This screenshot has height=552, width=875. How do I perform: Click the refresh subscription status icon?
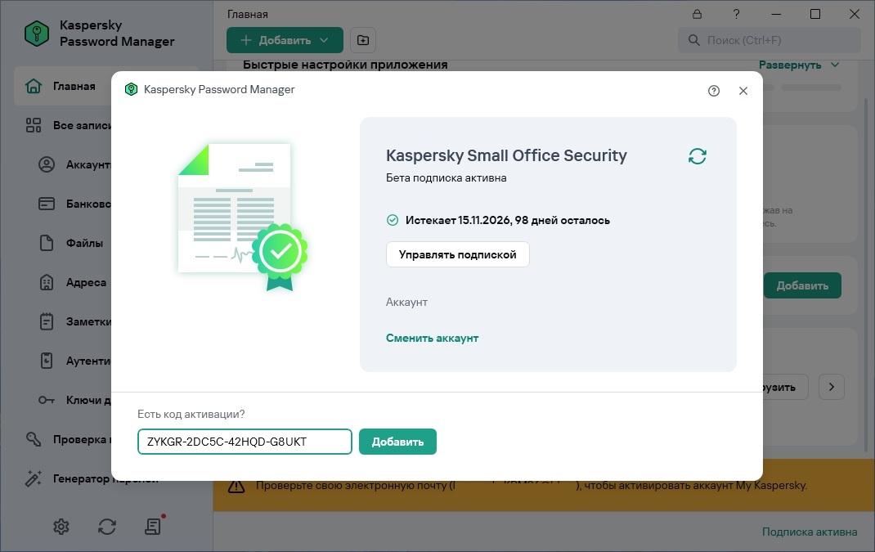coord(697,155)
